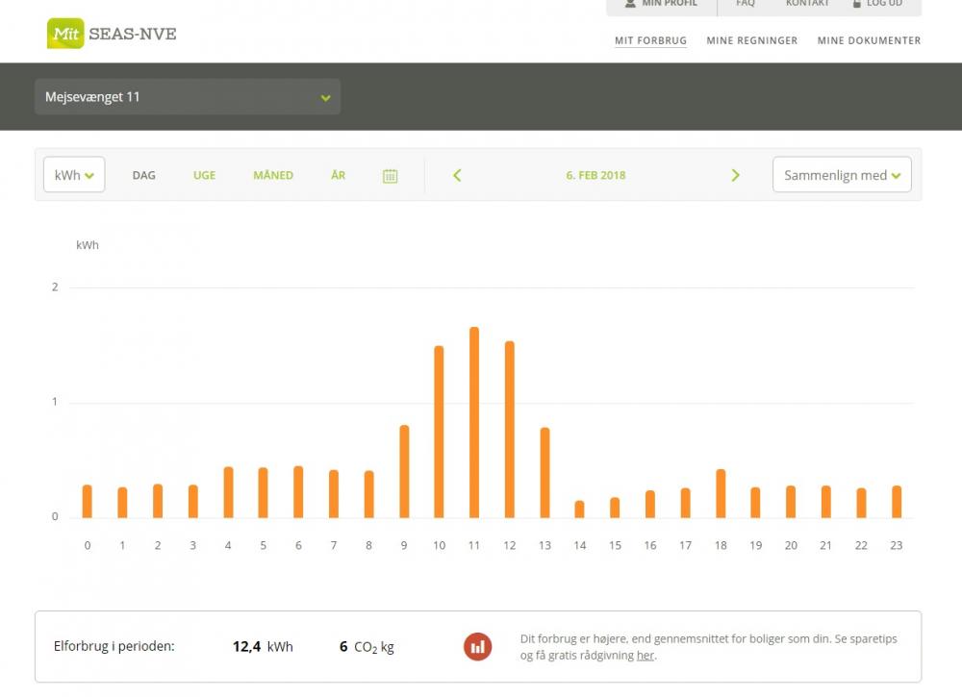This screenshot has width=962, height=697.
Task: Click the 'her' advice link
Action: point(645,656)
